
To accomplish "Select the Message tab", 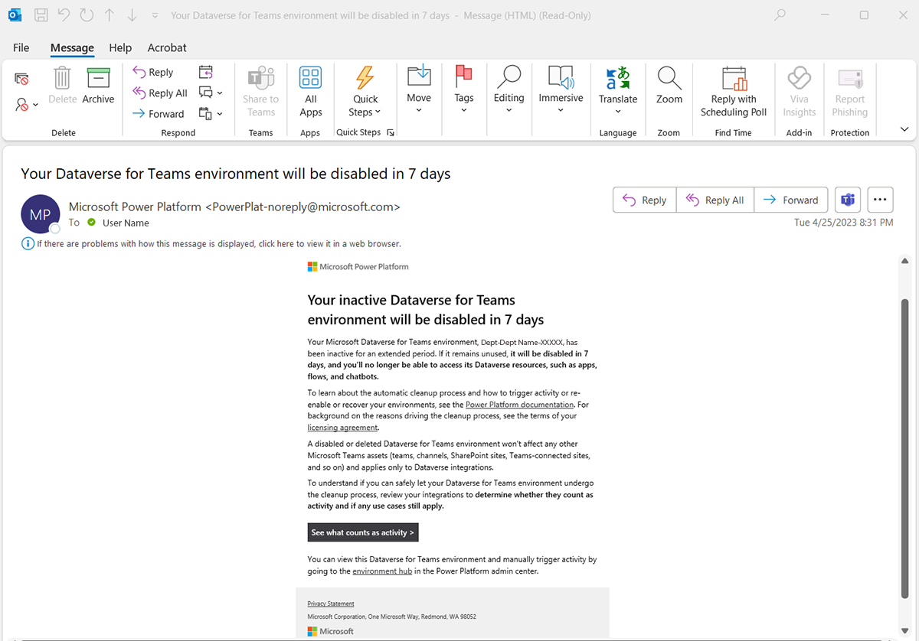I will pos(72,47).
